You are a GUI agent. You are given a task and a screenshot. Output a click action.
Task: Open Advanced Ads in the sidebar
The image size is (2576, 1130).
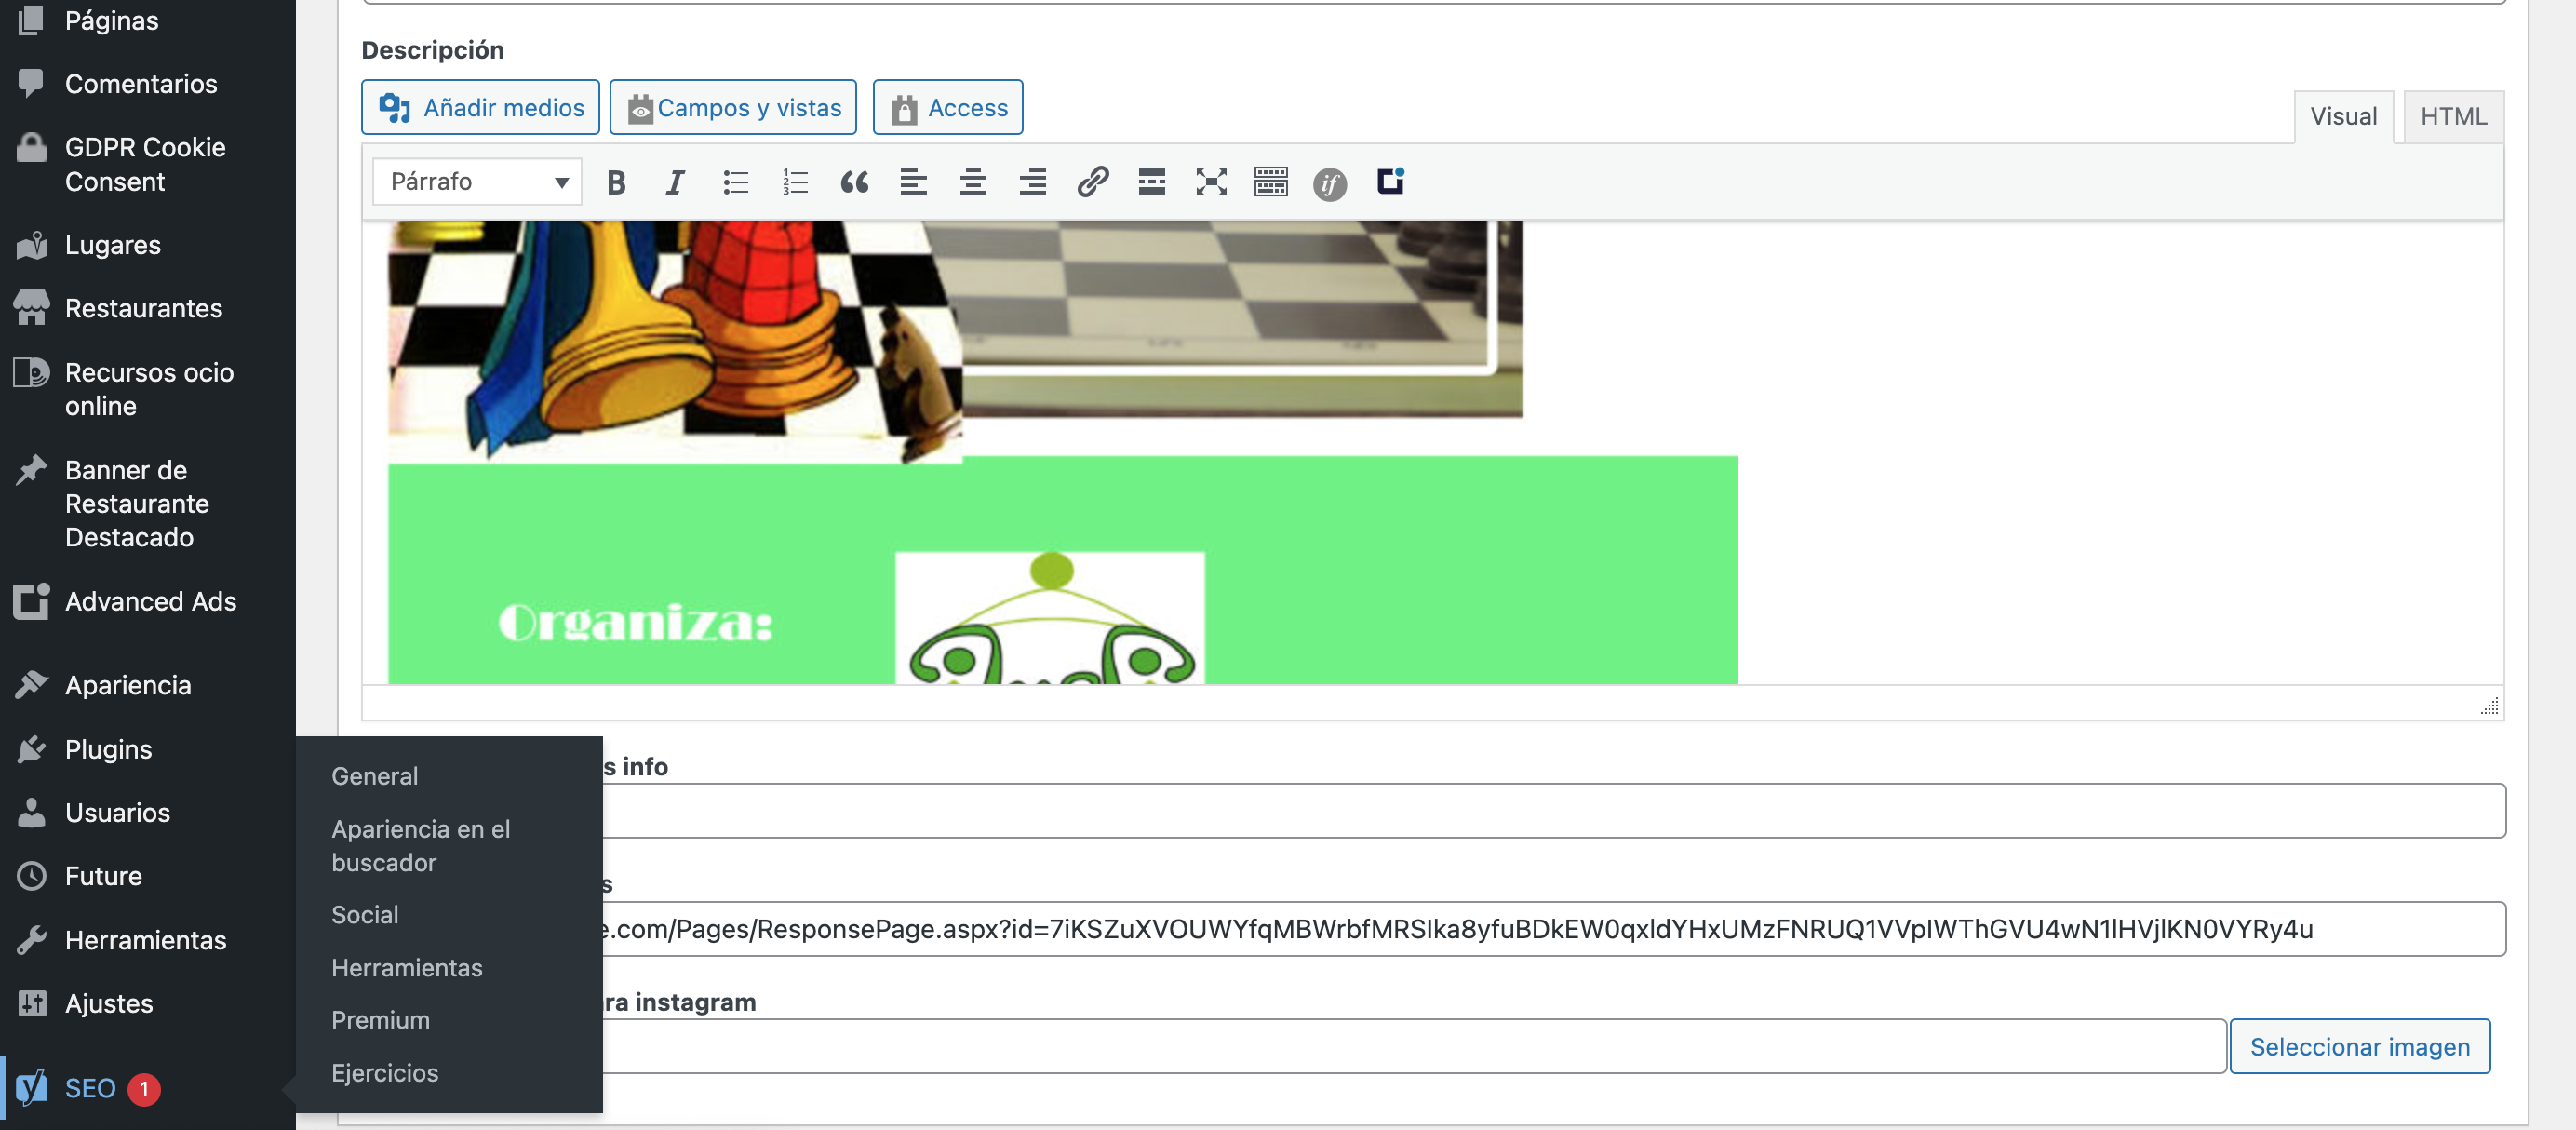151,601
